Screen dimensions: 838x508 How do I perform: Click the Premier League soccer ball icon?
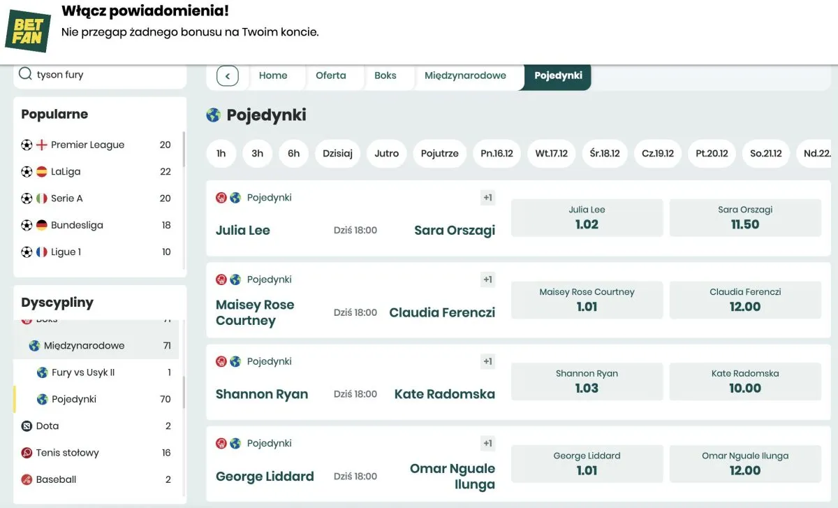[27, 145]
